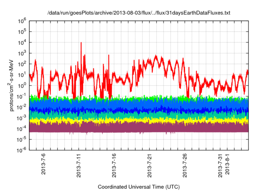
Task: Click the date label 2013-7-31
Action: pyautogui.click(x=220, y=165)
